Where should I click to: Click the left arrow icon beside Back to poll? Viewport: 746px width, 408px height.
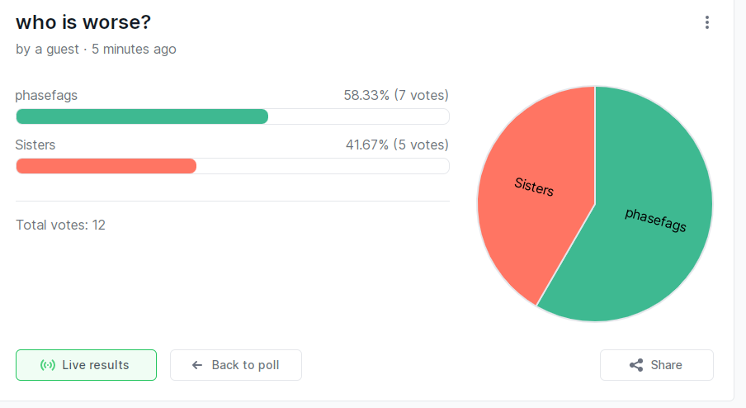(x=197, y=365)
